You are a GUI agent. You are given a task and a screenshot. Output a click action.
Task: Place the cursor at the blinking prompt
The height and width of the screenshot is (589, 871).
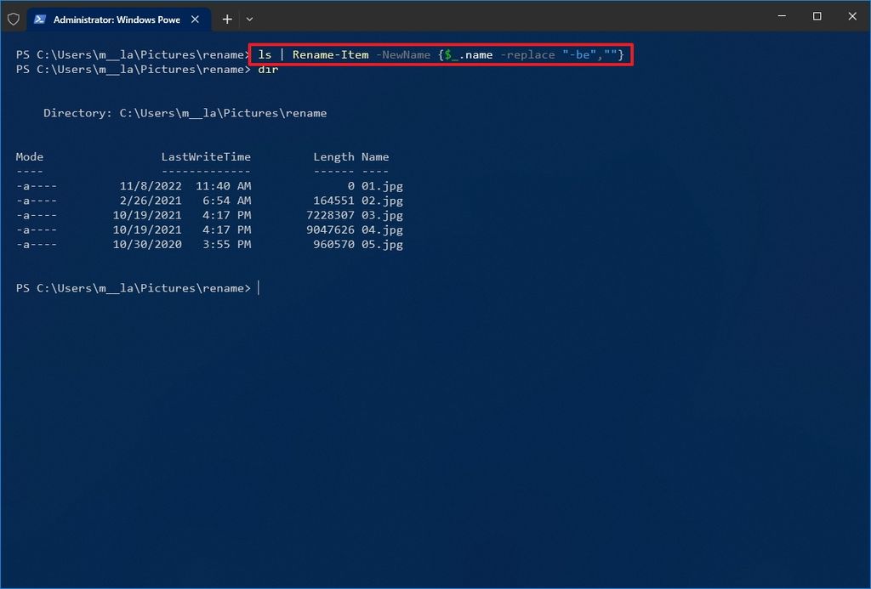[x=258, y=287]
